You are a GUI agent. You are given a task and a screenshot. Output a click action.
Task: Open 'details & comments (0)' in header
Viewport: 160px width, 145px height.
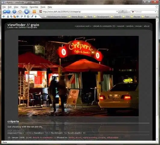pyautogui.click(x=104, y=26)
